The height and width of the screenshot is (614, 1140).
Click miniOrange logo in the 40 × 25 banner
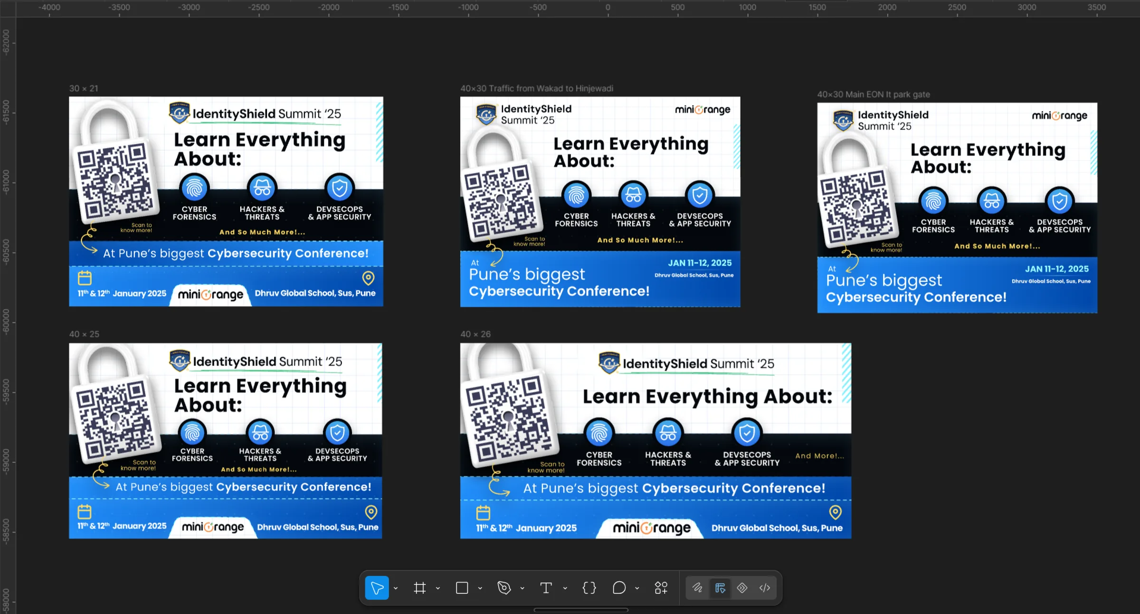[213, 527]
